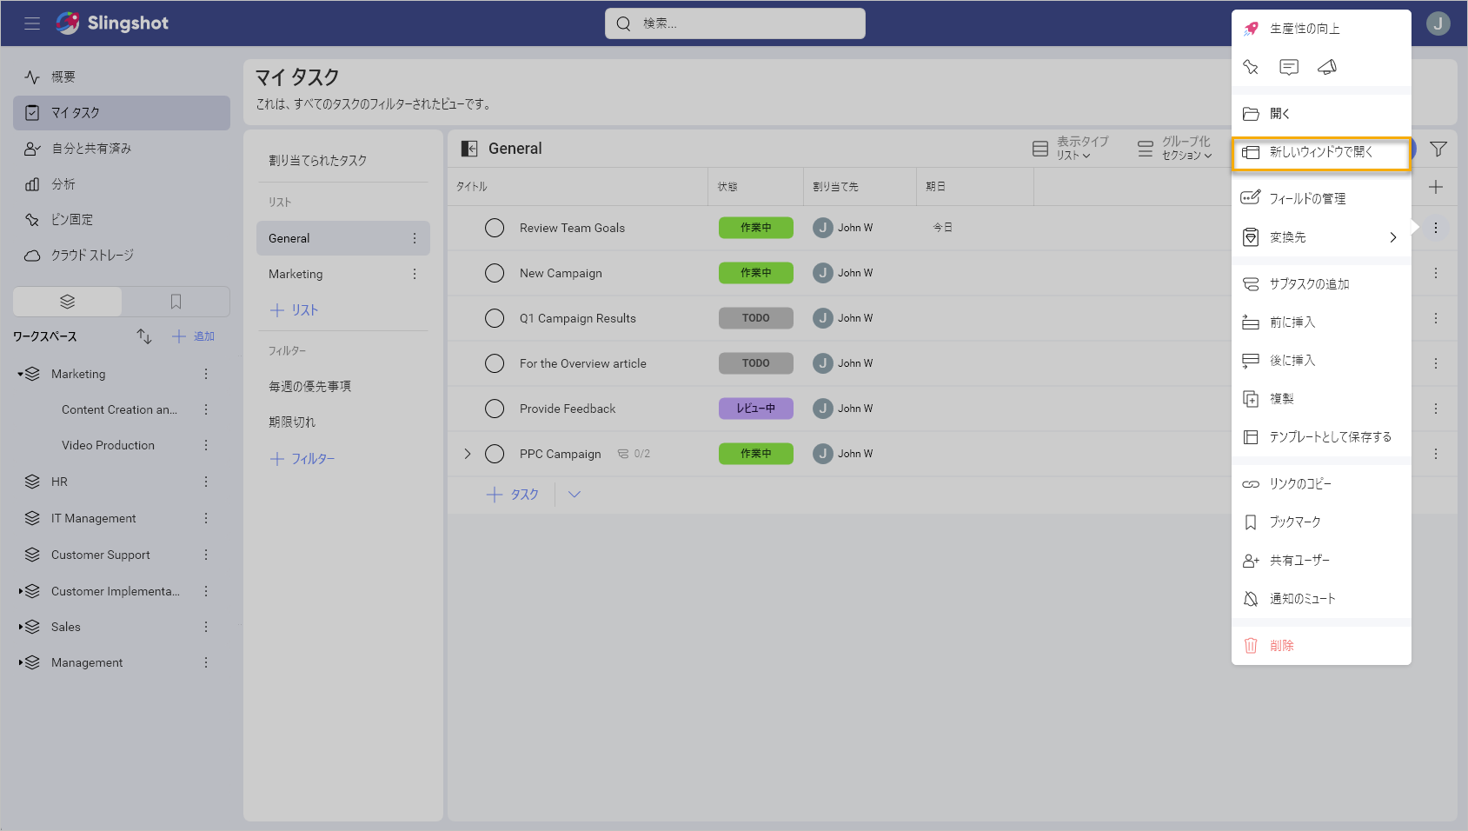The width and height of the screenshot is (1468, 831).
Task: Click the search input field
Action: pyautogui.click(x=735, y=23)
